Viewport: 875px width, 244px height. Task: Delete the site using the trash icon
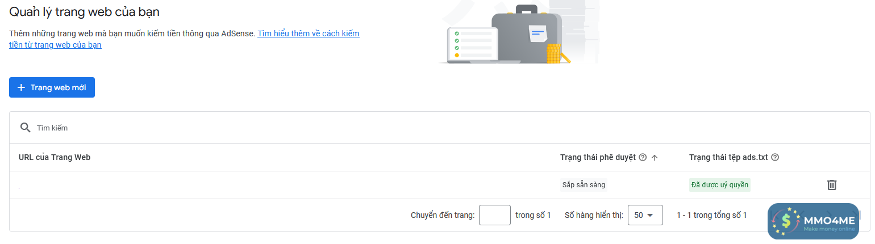coord(831,184)
